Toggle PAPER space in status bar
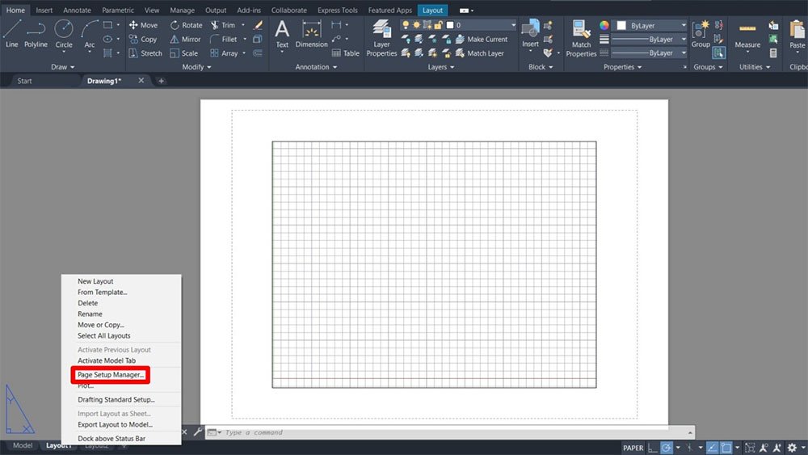 tap(633, 448)
